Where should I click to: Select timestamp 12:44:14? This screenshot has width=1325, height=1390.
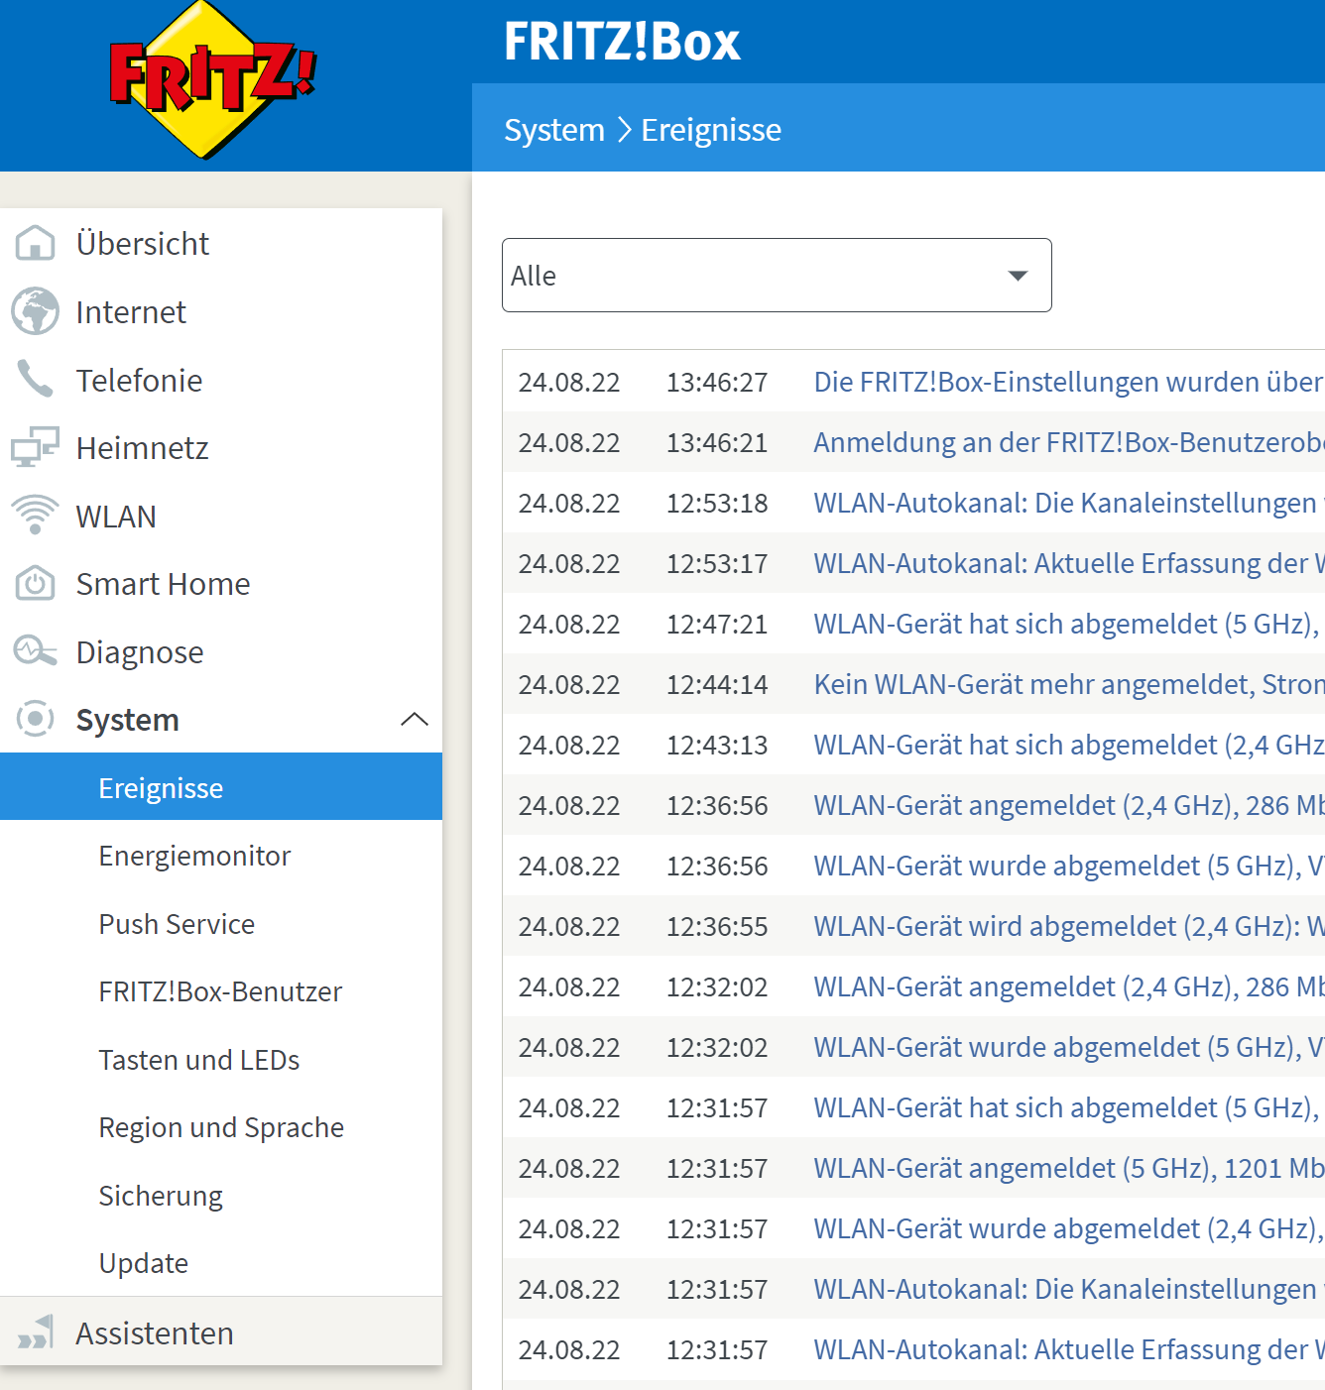click(x=717, y=684)
